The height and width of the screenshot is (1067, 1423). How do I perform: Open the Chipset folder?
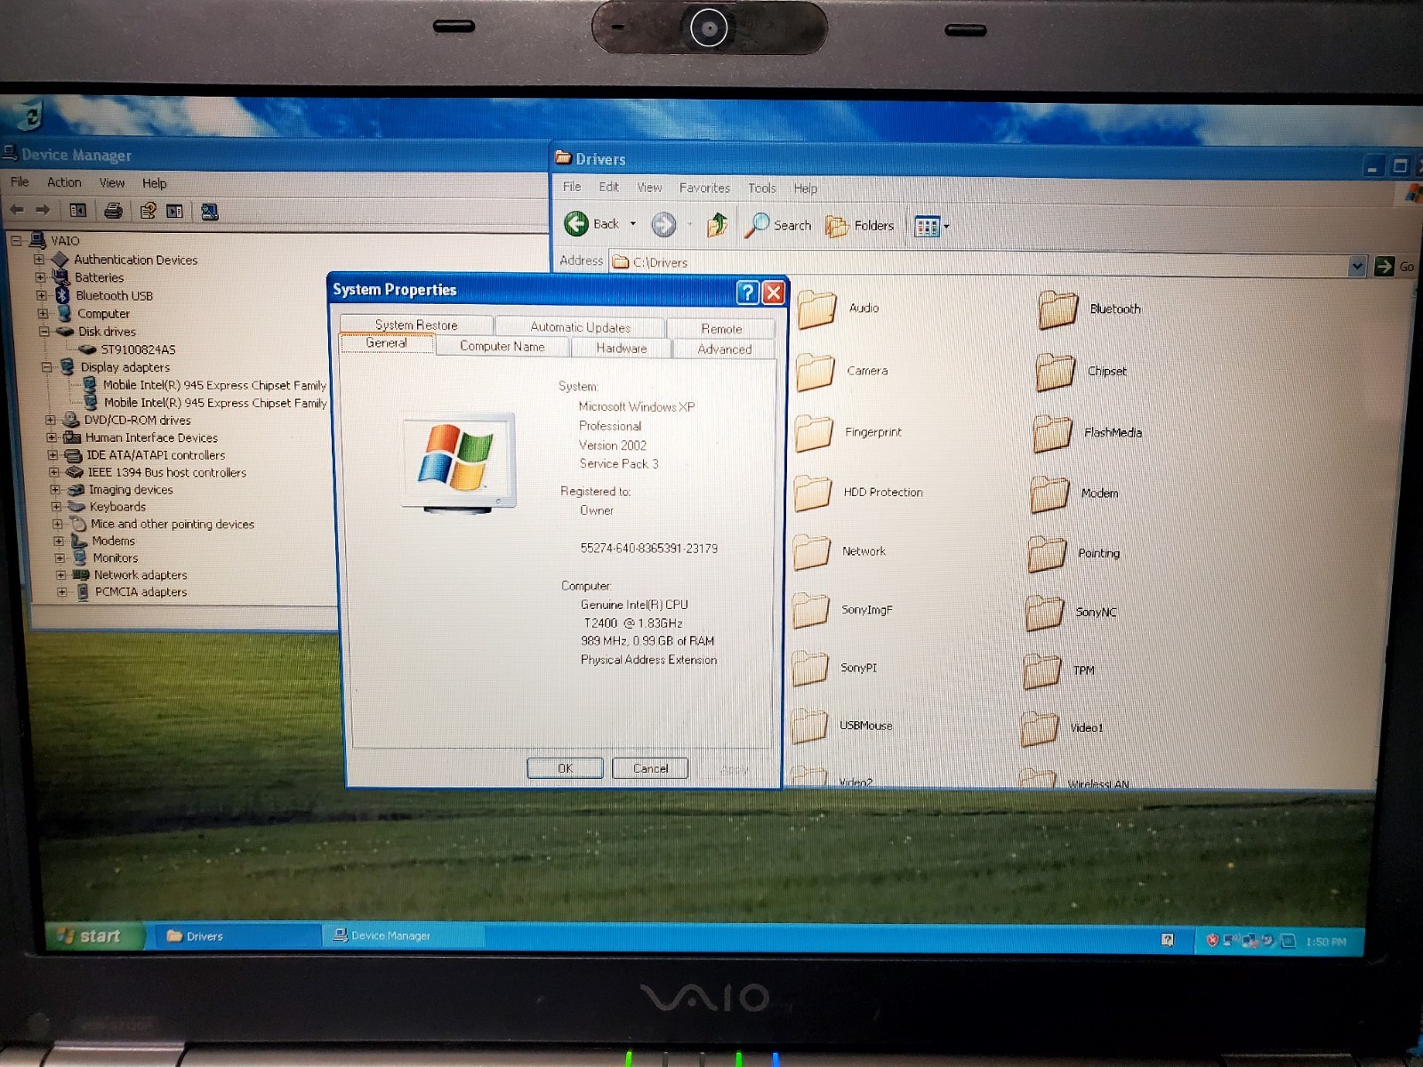coord(1081,372)
